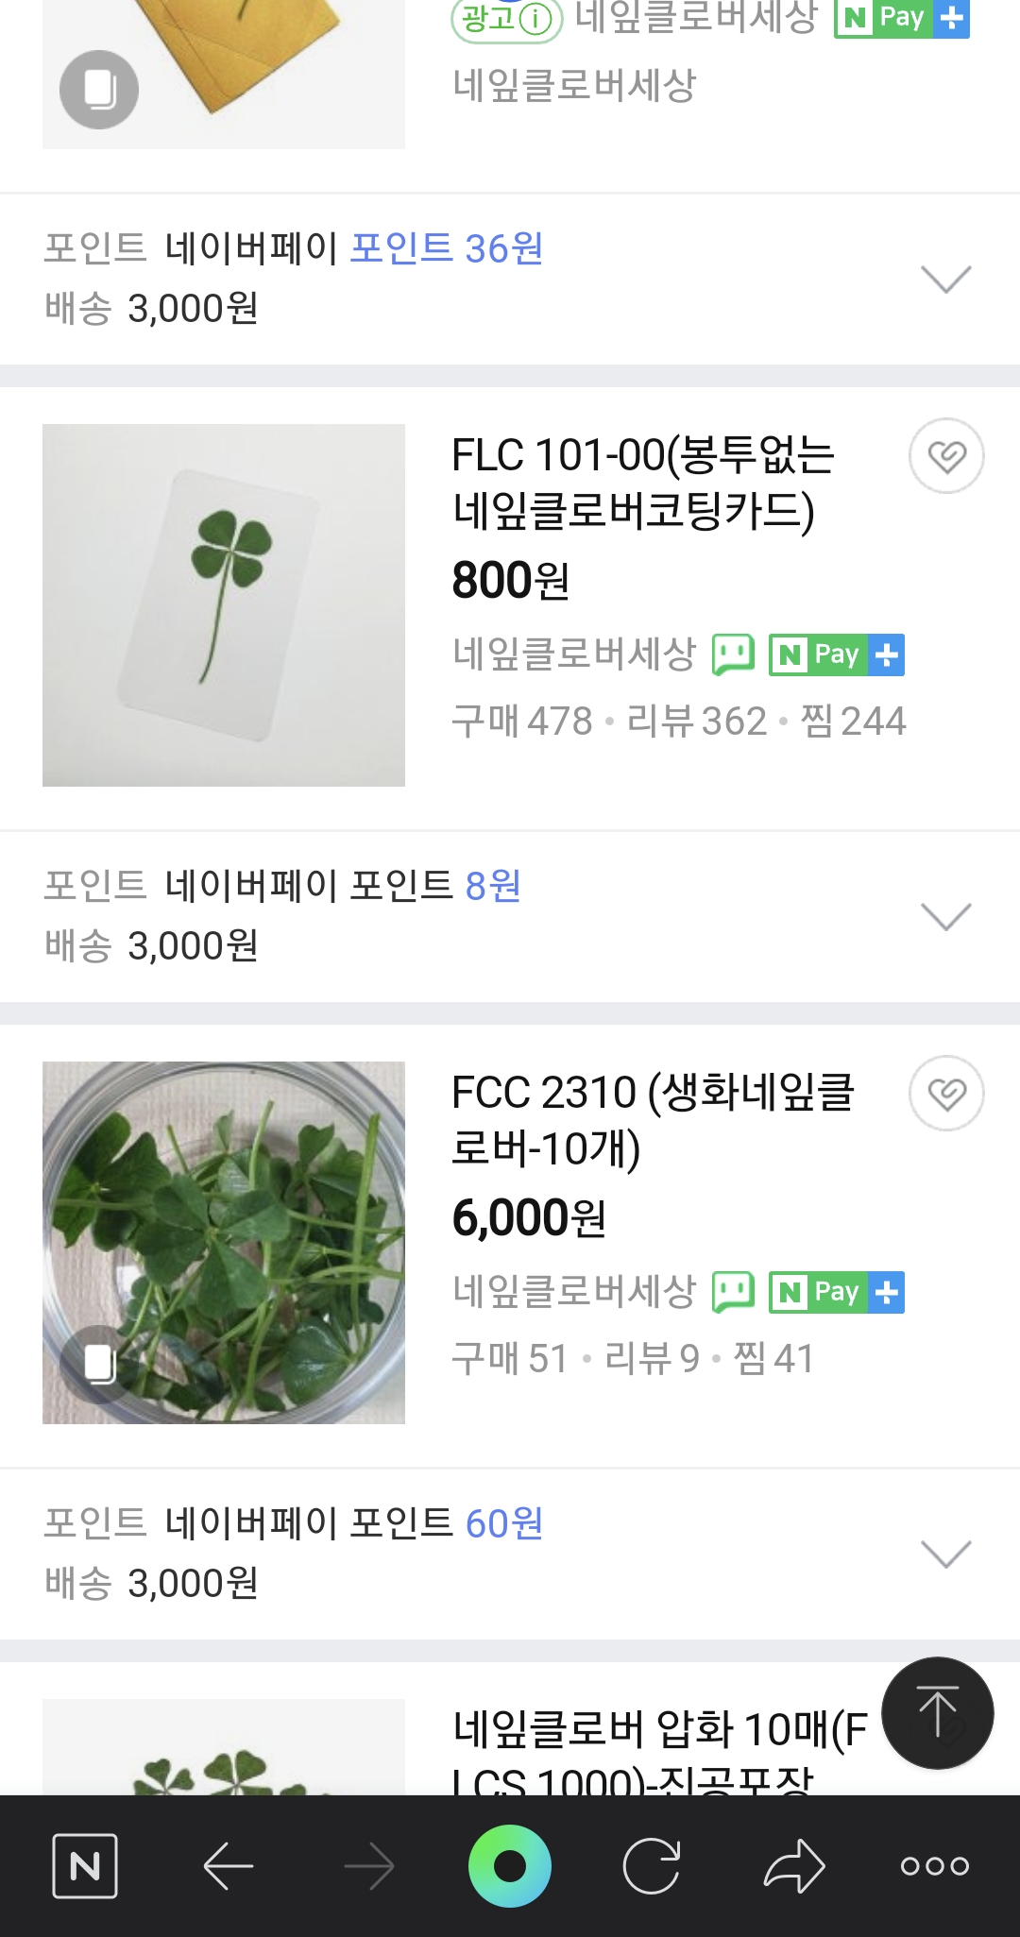The width and height of the screenshot is (1020, 1937).
Task: Open Talk chat icon for FLC 101-00 seller
Action: [x=733, y=654]
